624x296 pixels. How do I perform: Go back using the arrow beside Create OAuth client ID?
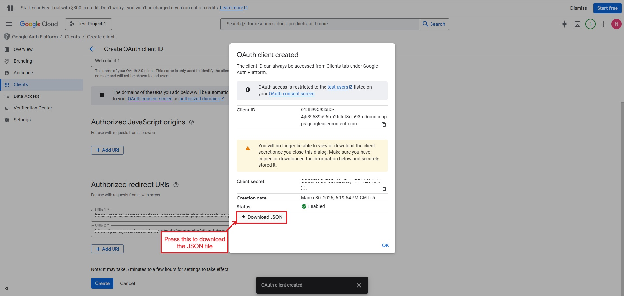point(93,49)
